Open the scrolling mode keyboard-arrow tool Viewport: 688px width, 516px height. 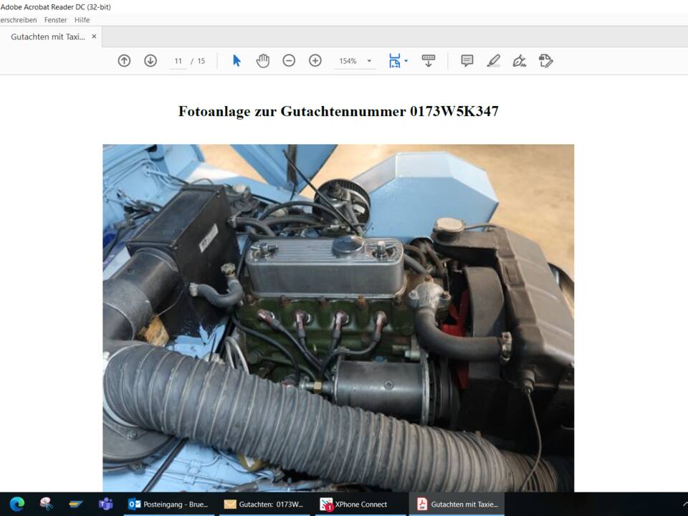pyautogui.click(x=429, y=61)
